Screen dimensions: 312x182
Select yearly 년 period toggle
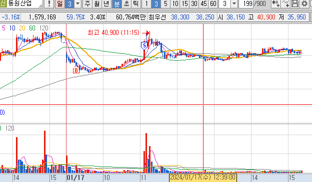pos(106,3)
